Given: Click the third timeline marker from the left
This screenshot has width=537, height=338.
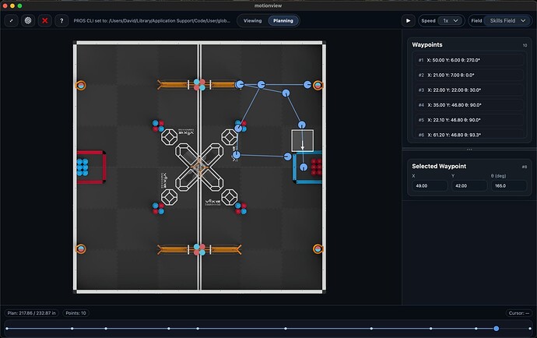Looking at the screenshot, I should pyautogui.click(x=106, y=329).
